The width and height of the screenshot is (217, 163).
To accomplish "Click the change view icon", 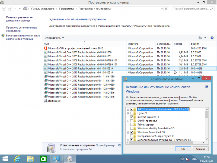I will tap(200, 38).
